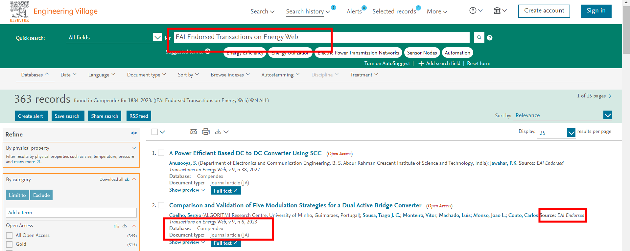Open the Treatment filter
630x251 pixels.
[x=364, y=75]
